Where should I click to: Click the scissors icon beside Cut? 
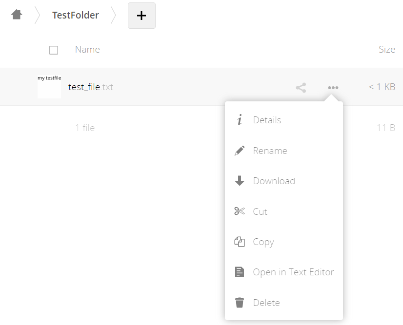point(239,211)
